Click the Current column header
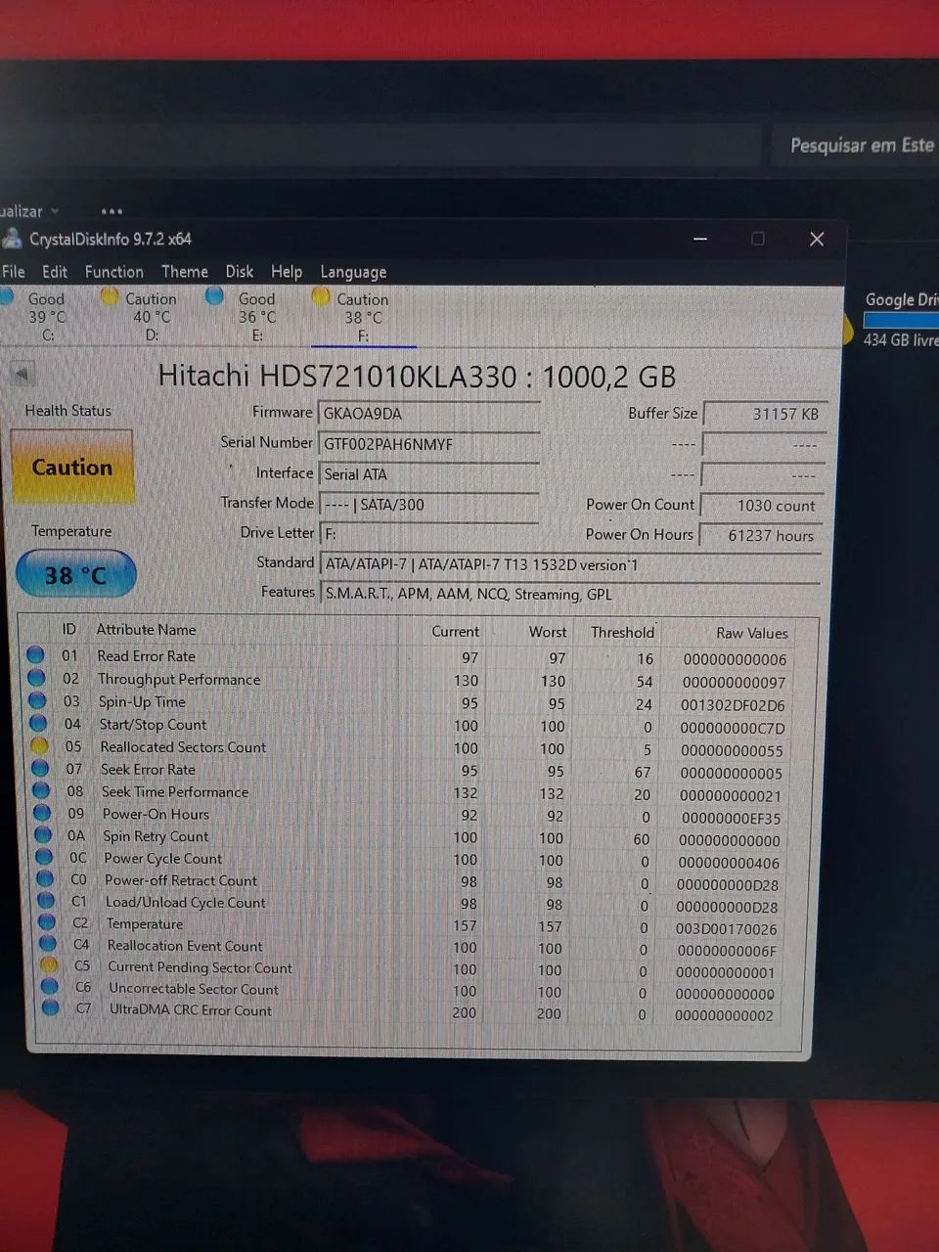 point(456,632)
